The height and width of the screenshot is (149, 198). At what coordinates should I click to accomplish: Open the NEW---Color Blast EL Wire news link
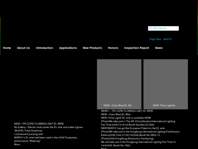116,114
